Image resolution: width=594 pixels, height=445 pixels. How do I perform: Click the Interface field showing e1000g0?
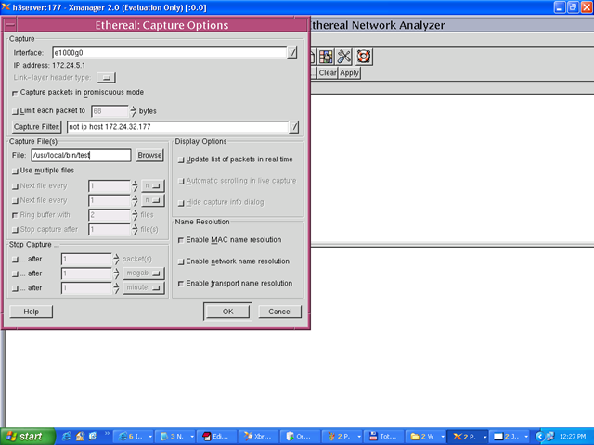(x=169, y=53)
